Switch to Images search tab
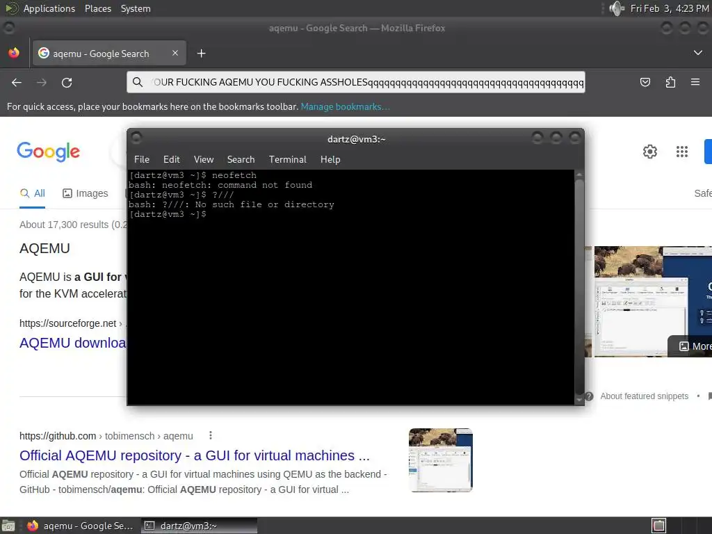 click(x=86, y=193)
